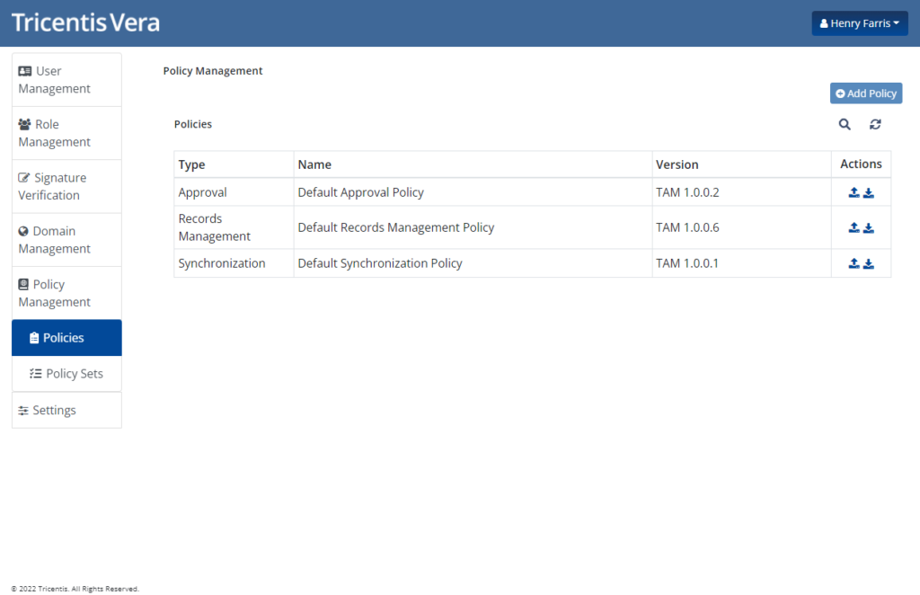Click the Synchronization type cell
Image resolution: width=920 pixels, height=595 pixels.
(234, 263)
